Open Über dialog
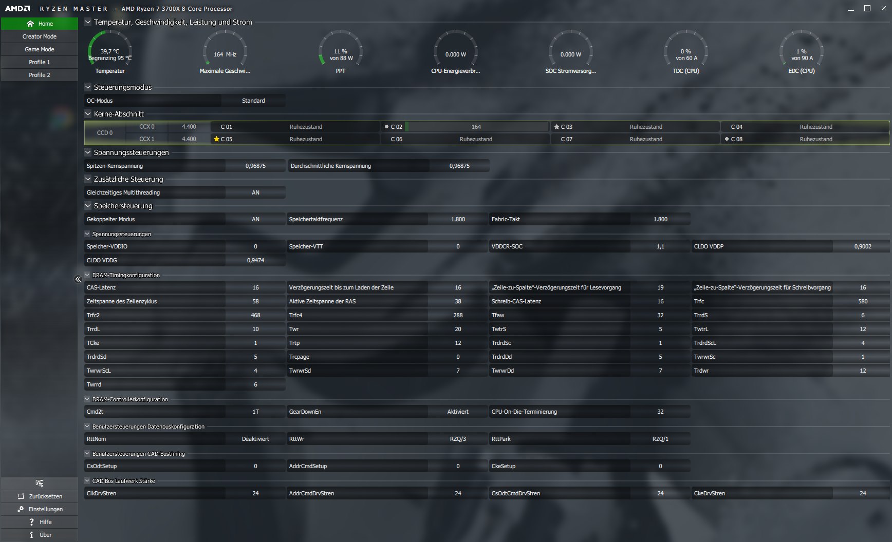 point(40,535)
